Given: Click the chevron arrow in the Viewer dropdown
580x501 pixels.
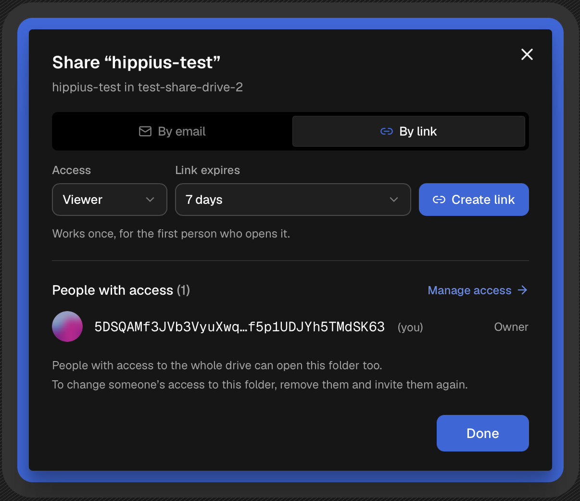Looking at the screenshot, I should coord(150,200).
